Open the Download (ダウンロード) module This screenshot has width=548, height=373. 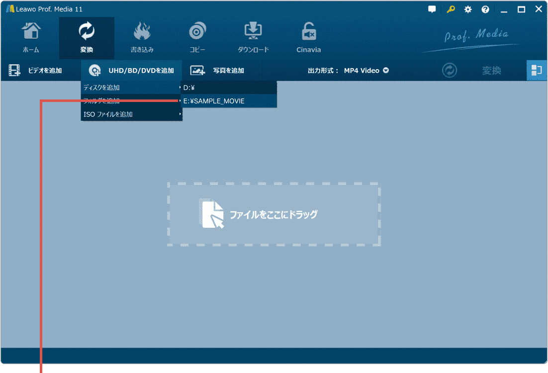click(x=253, y=37)
